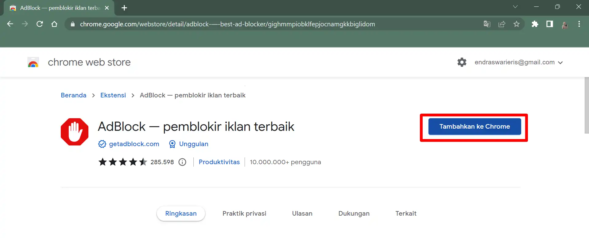Open the Chrome three-dot menu
Image resolution: width=589 pixels, height=238 pixels.
pos(579,24)
